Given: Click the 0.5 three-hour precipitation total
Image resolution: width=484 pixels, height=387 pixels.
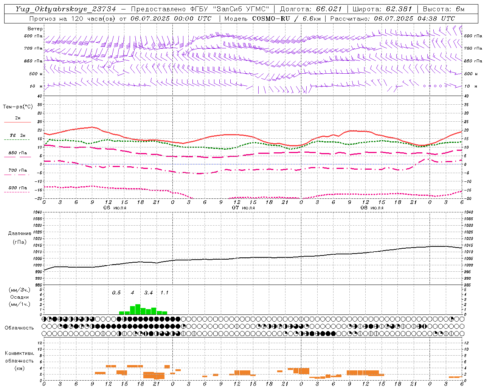Looking at the screenshot, I should tap(116, 293).
